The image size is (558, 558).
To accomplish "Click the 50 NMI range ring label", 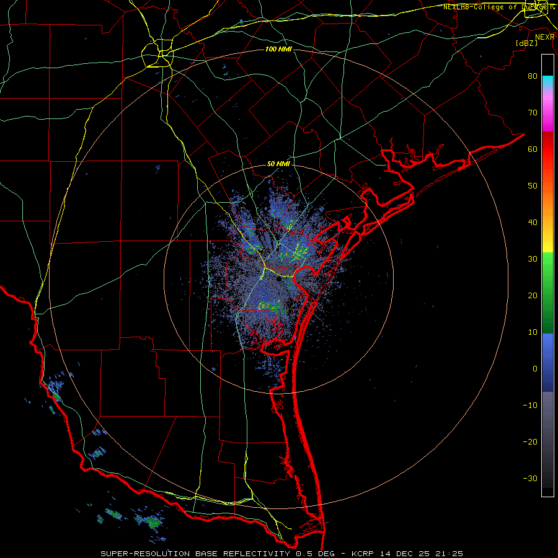I will tap(278, 164).
